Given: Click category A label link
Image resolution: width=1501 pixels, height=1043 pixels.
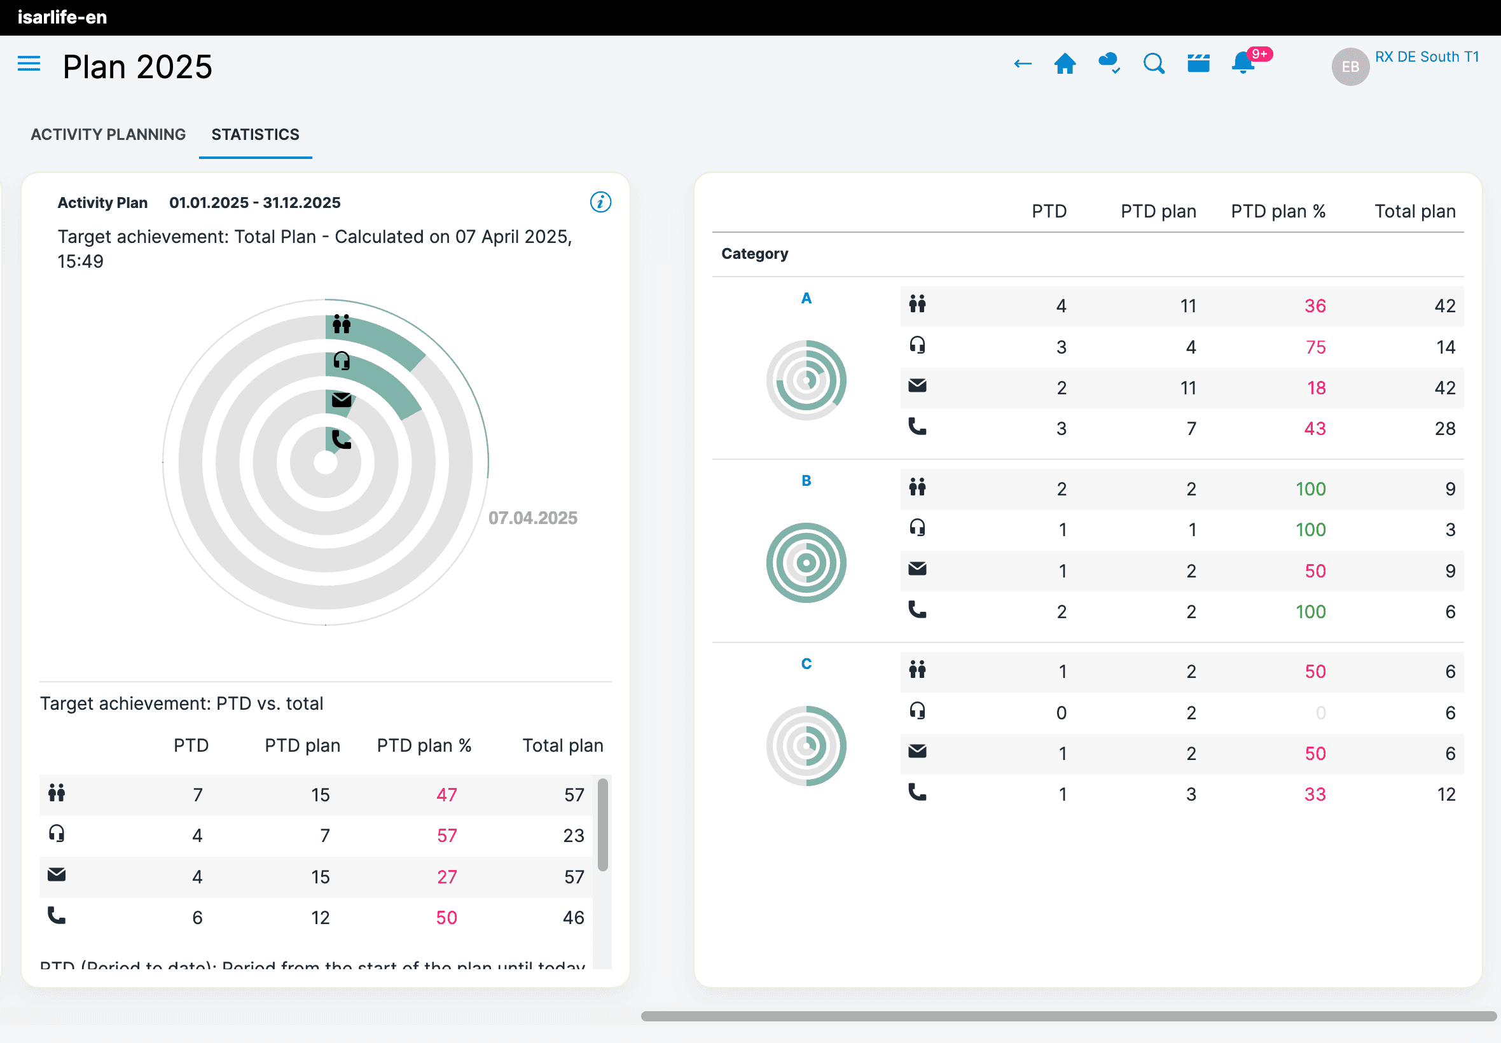Looking at the screenshot, I should (806, 299).
